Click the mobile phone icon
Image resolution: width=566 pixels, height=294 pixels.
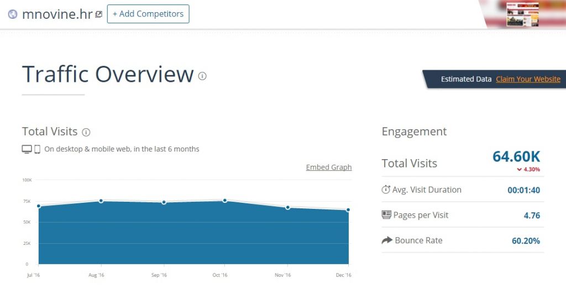click(x=38, y=149)
